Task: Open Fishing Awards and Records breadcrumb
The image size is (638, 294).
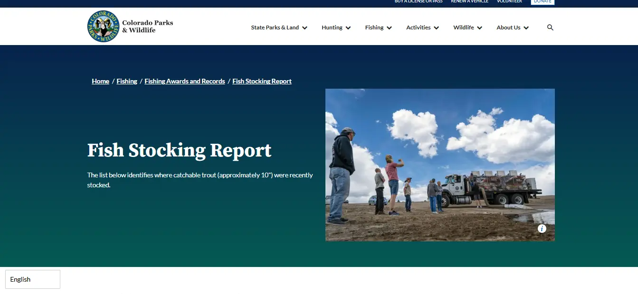Action: [x=185, y=81]
